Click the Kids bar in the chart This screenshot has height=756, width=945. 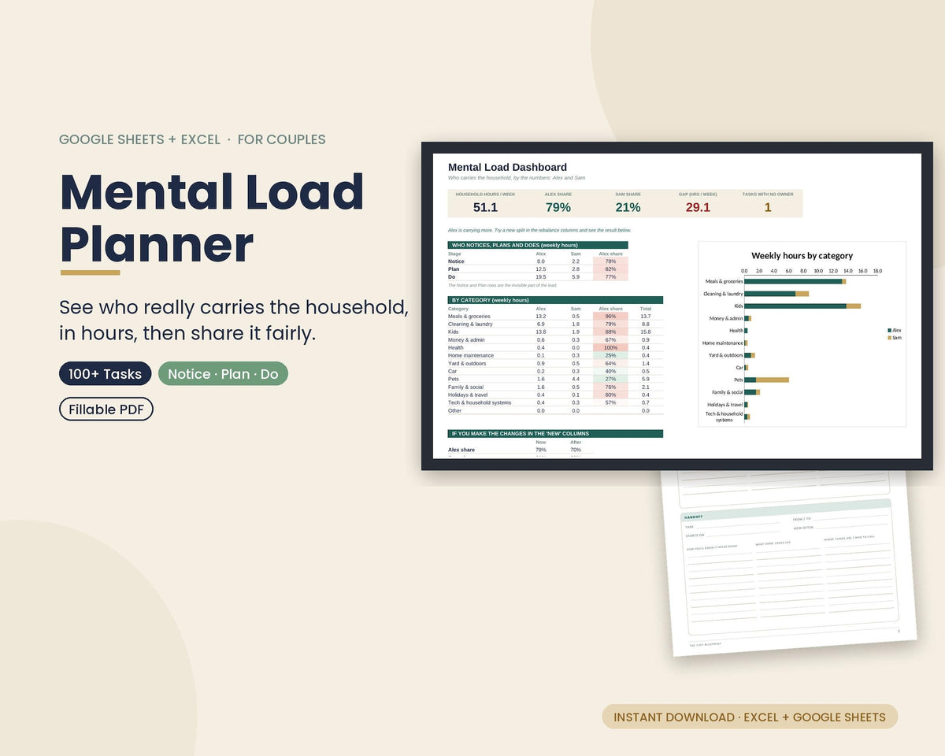(x=802, y=306)
